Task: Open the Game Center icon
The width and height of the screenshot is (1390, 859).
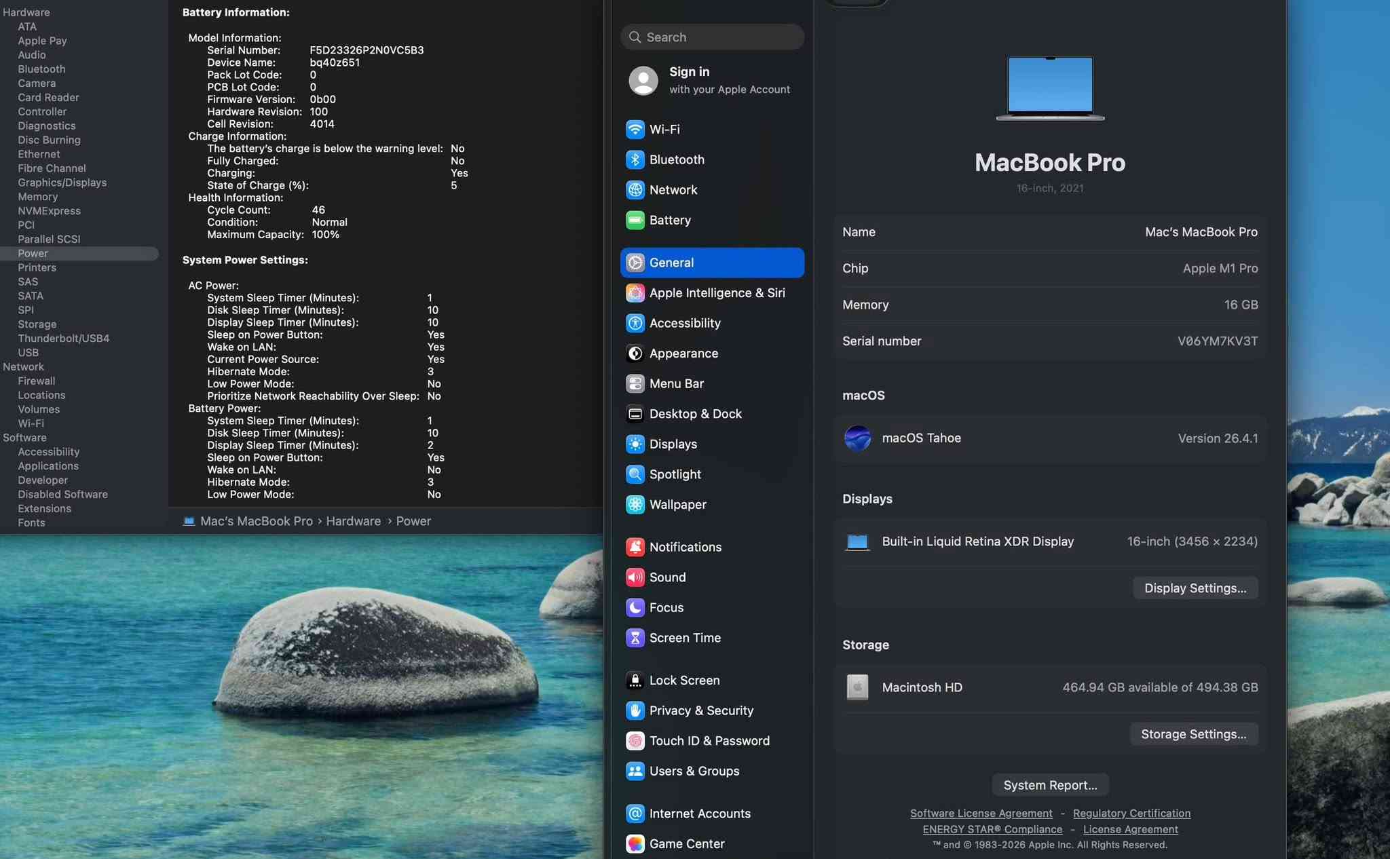Action: tap(635, 843)
